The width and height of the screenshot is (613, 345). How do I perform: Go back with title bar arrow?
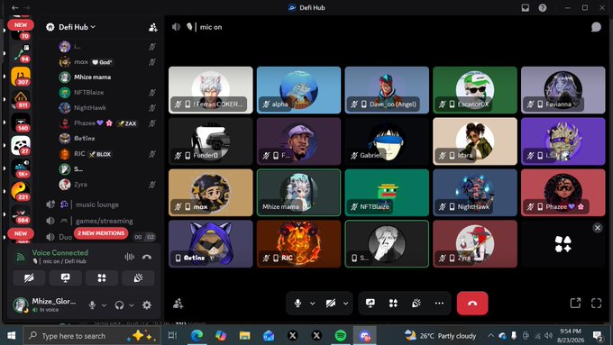pos(15,7)
